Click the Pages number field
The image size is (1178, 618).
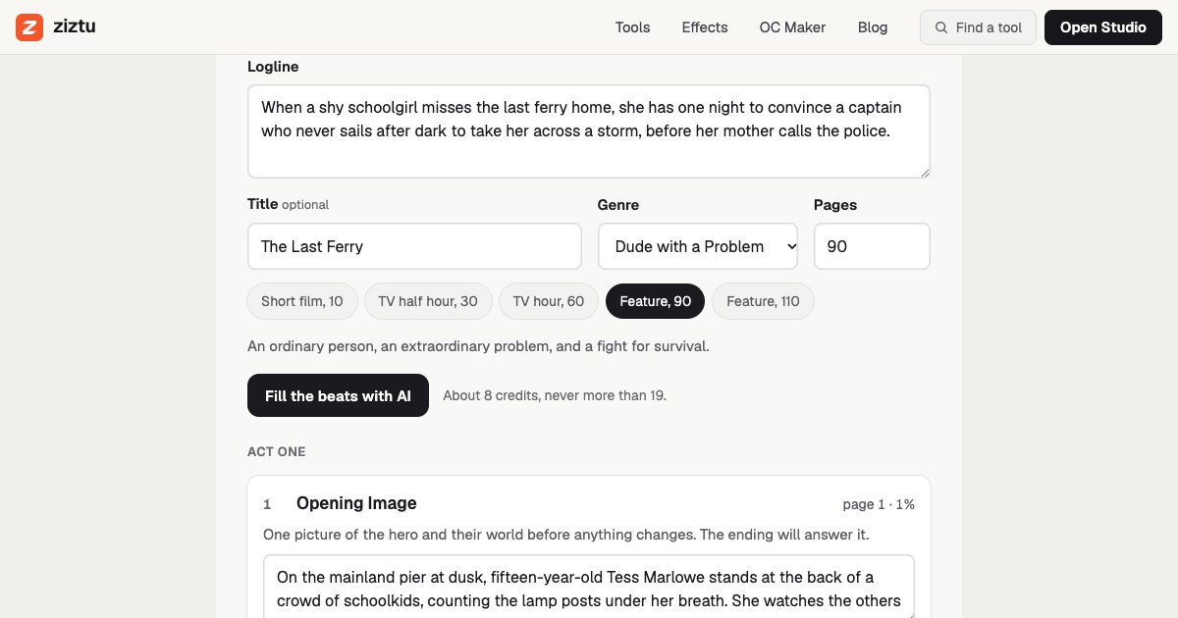pos(872,246)
